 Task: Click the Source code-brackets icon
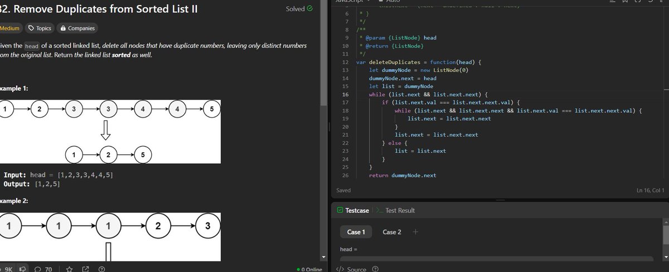point(340,269)
